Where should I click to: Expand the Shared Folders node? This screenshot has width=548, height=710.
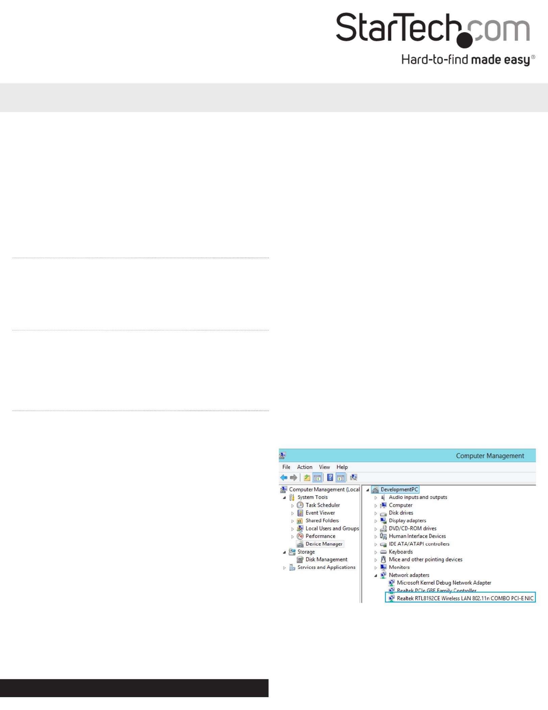pyautogui.click(x=292, y=521)
